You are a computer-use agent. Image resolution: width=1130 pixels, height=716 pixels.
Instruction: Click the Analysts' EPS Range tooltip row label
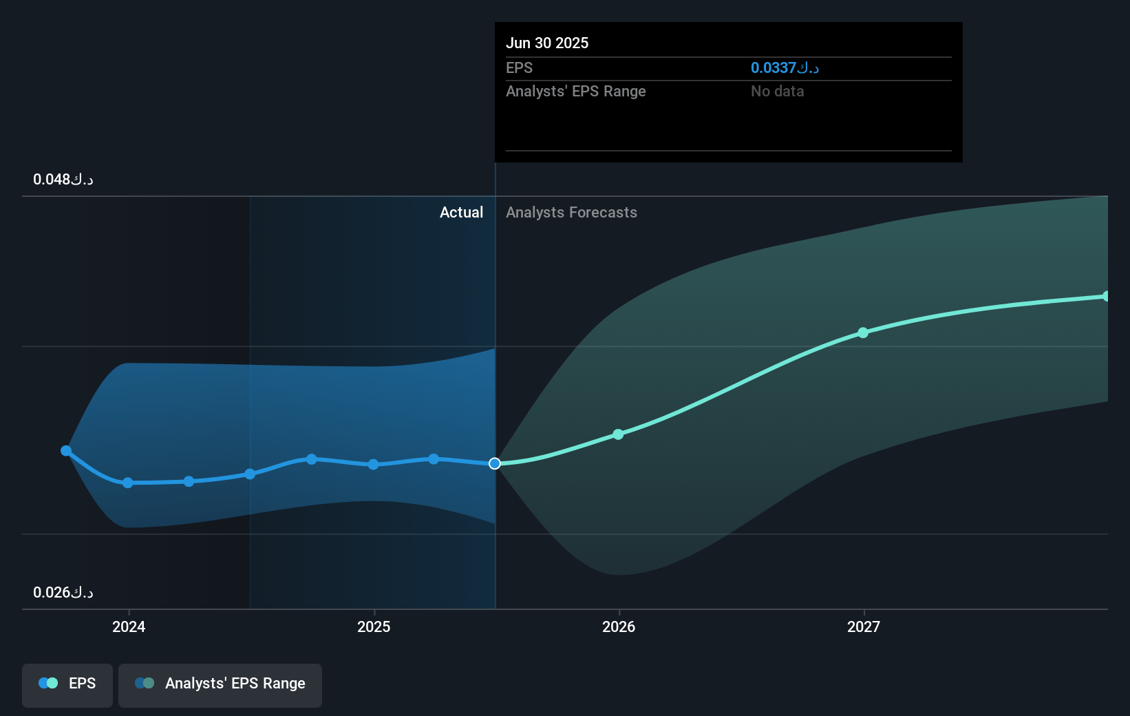tap(576, 91)
